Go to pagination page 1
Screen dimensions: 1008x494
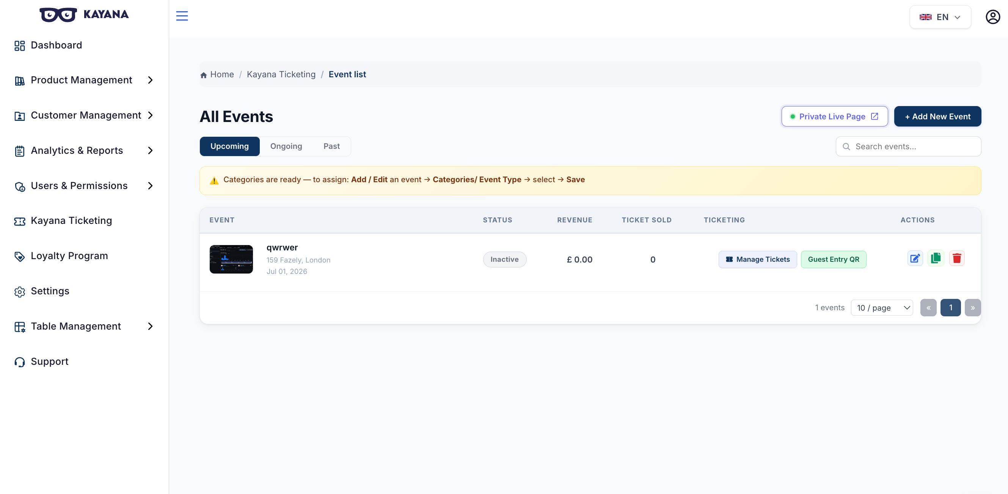pyautogui.click(x=950, y=308)
